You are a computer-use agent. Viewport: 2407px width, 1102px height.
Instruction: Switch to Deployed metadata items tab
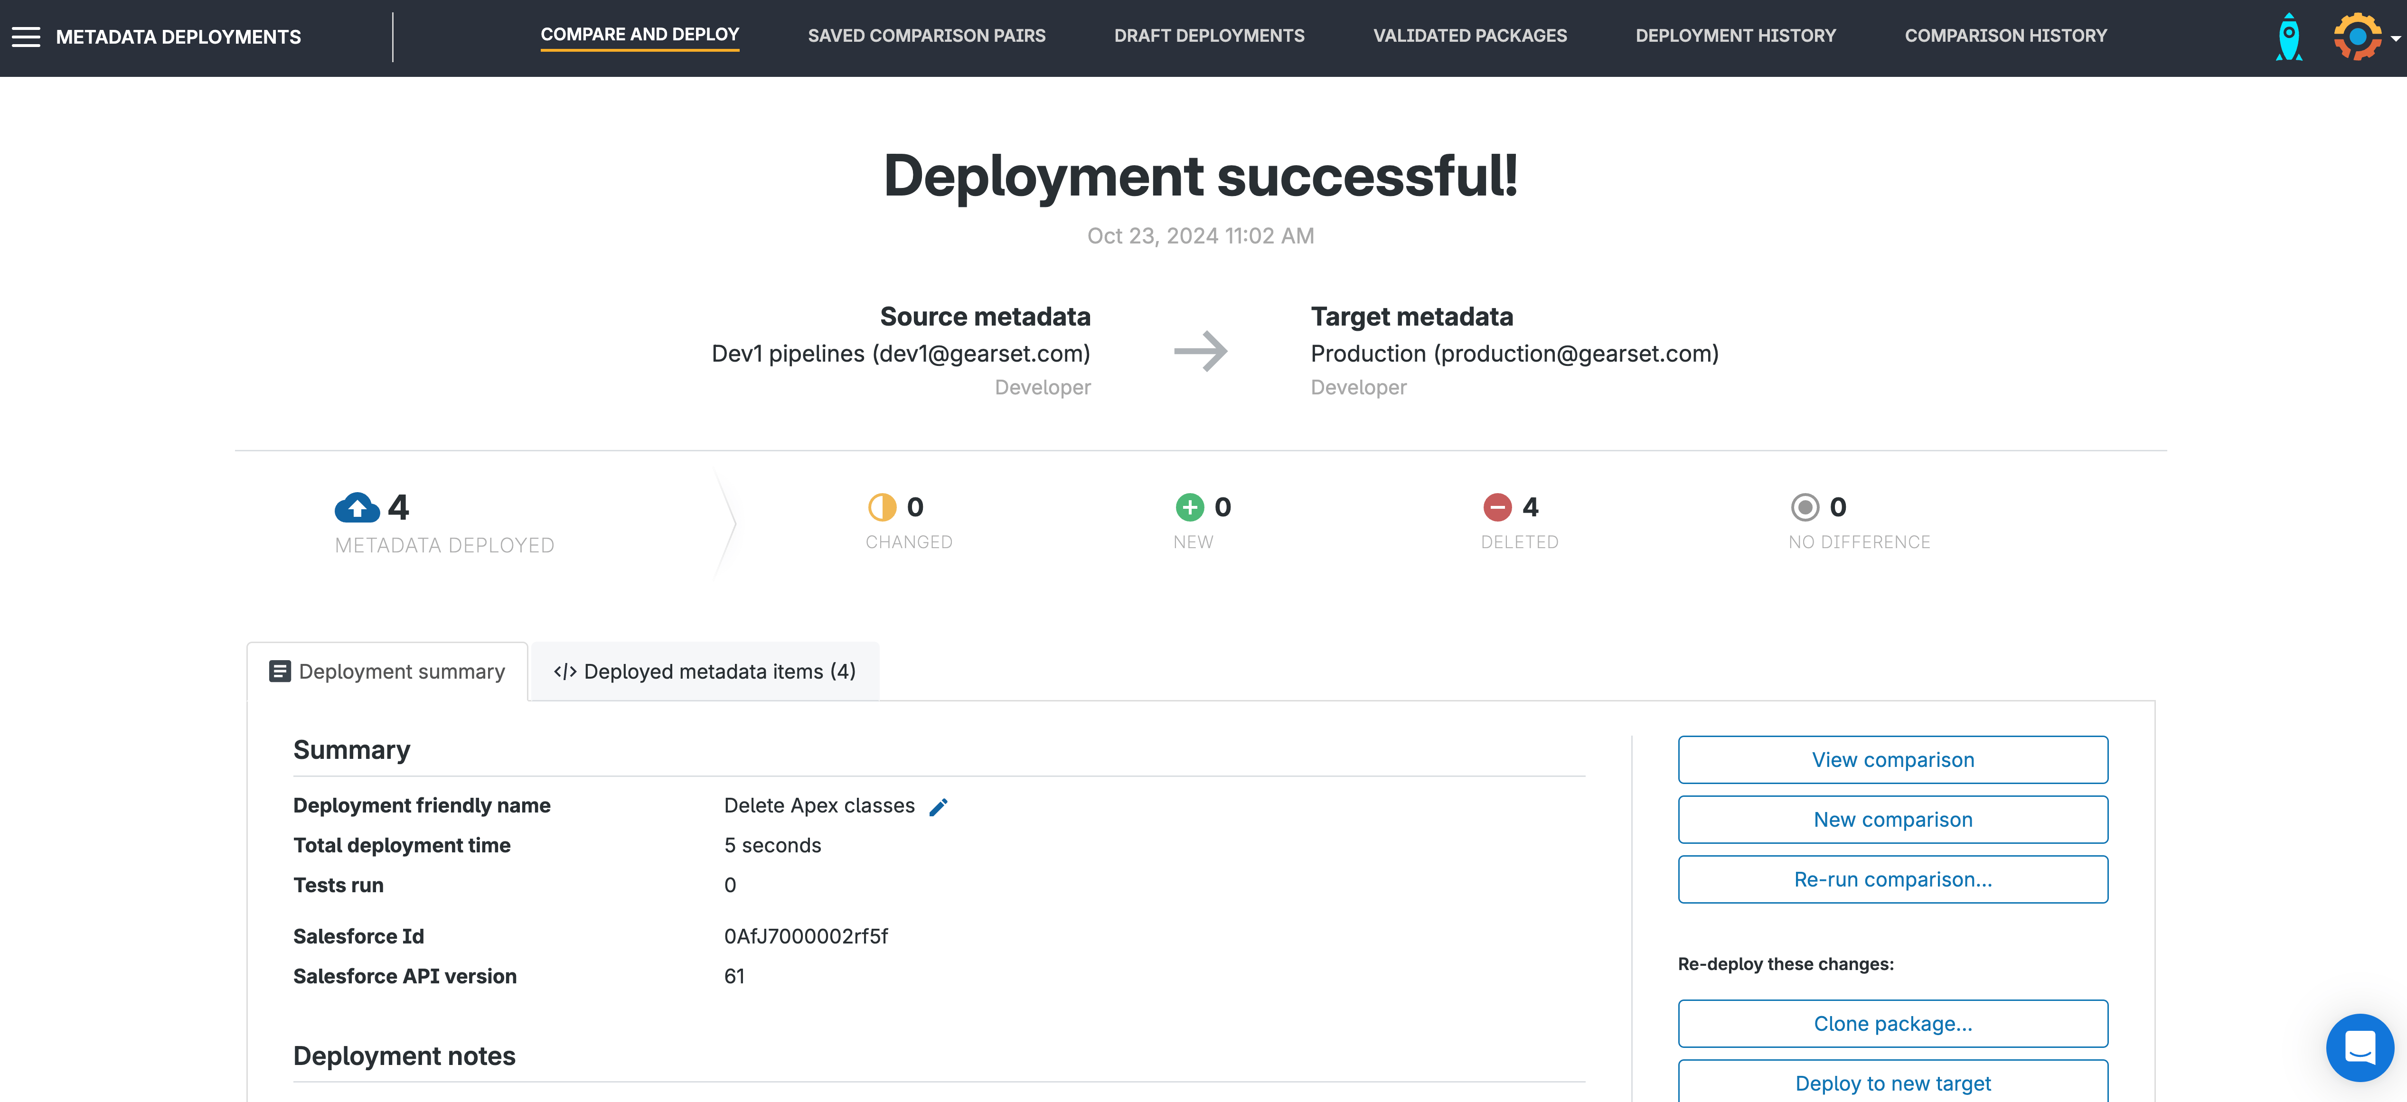point(705,672)
